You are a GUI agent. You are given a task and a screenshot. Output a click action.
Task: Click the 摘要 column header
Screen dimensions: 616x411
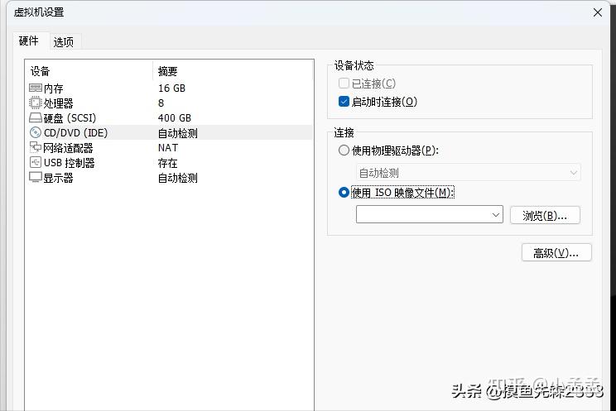(168, 71)
